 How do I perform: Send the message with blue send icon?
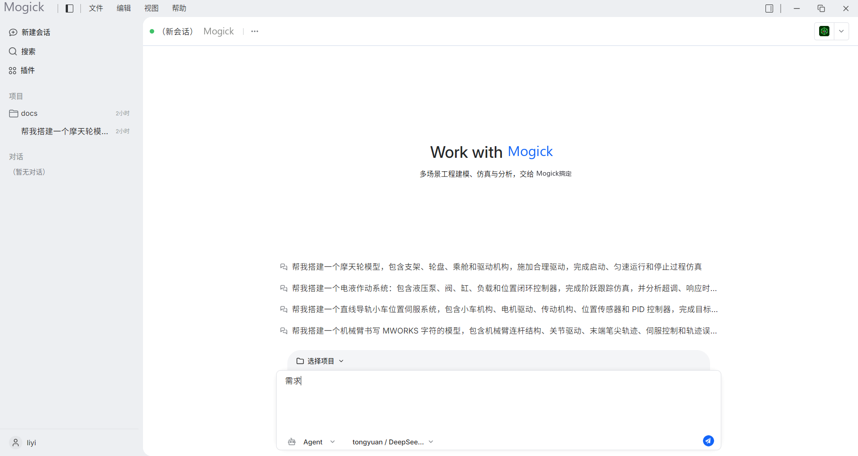[708, 441]
